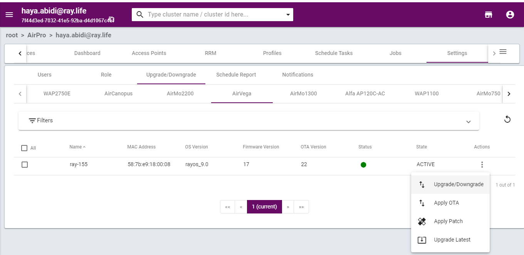Click MAC address 58:7b:e9:18:00:08
Screen dimensions: 524x255
[x=149, y=165]
